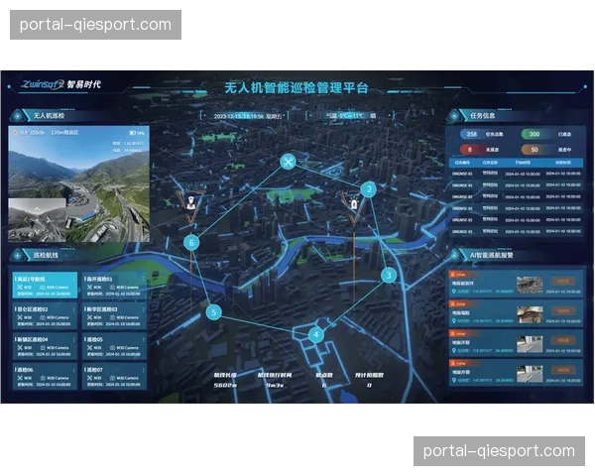Click the red 8 tasks pill
This screenshot has height=476, width=595.
tap(470, 150)
